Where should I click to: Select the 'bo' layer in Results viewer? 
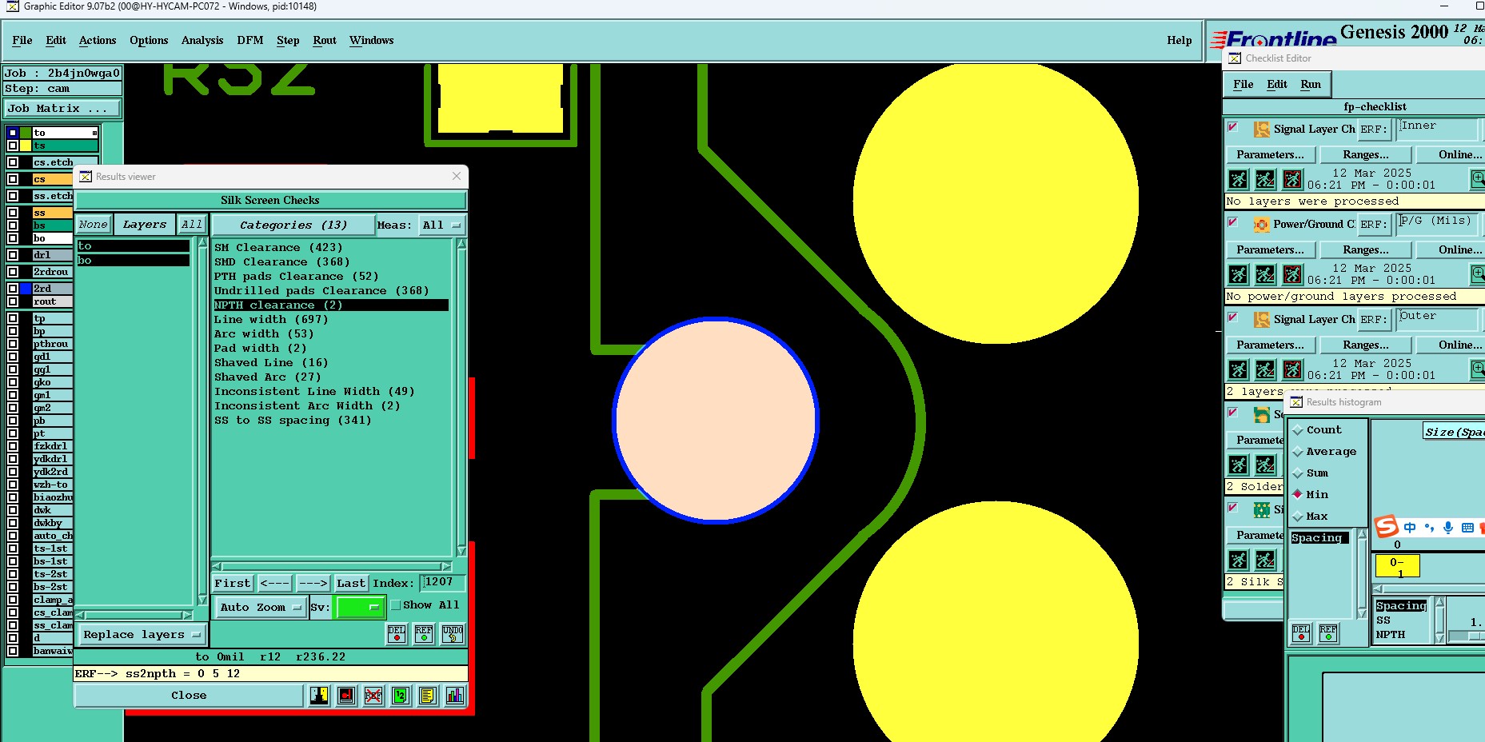[x=134, y=261]
